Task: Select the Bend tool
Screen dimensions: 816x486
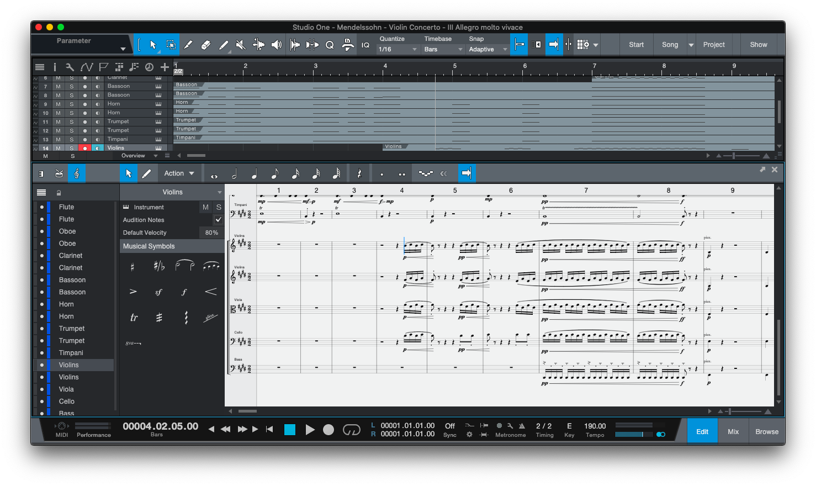Action: (258, 45)
